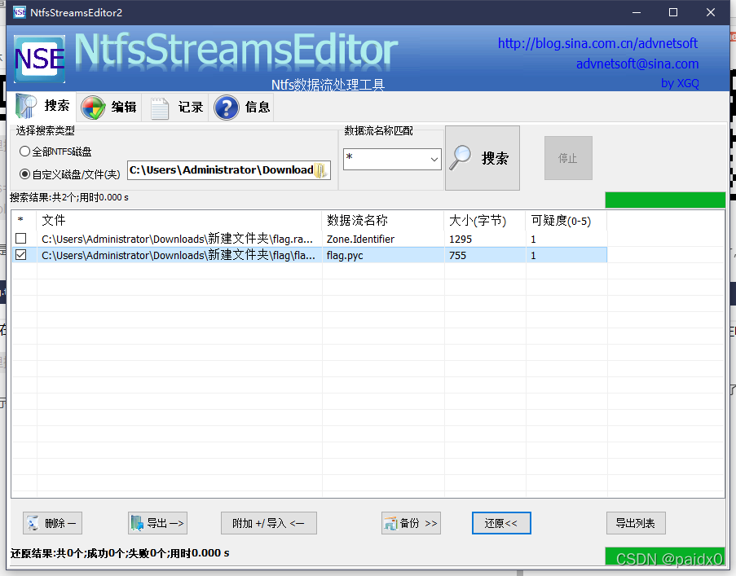The width and height of the screenshot is (736, 576).
Task: Click the NSE application logo
Action: [x=39, y=59]
